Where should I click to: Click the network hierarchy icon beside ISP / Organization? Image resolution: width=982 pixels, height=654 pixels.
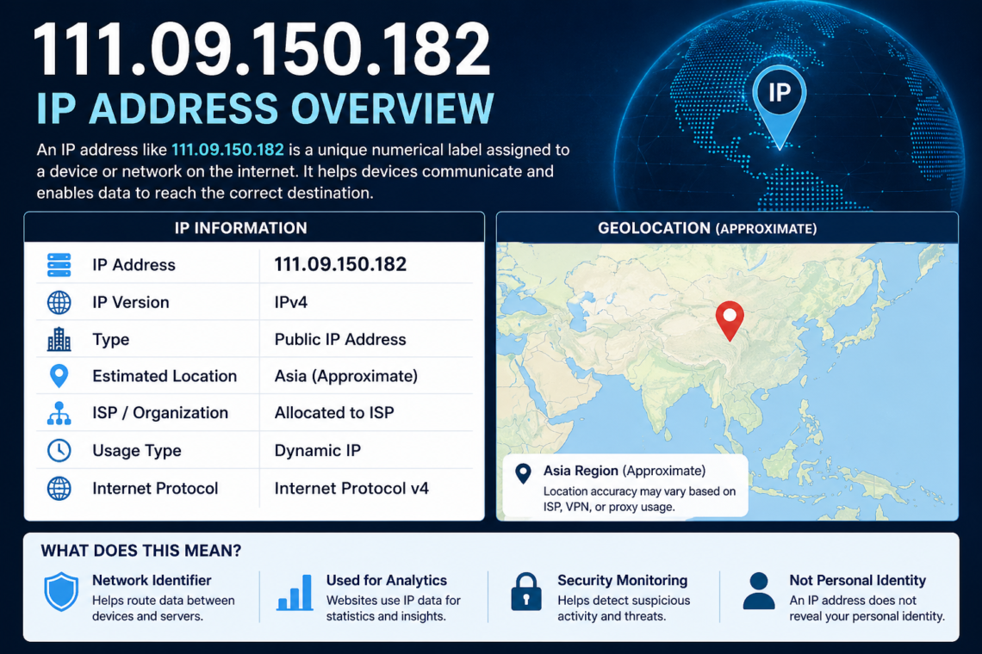click(x=59, y=413)
